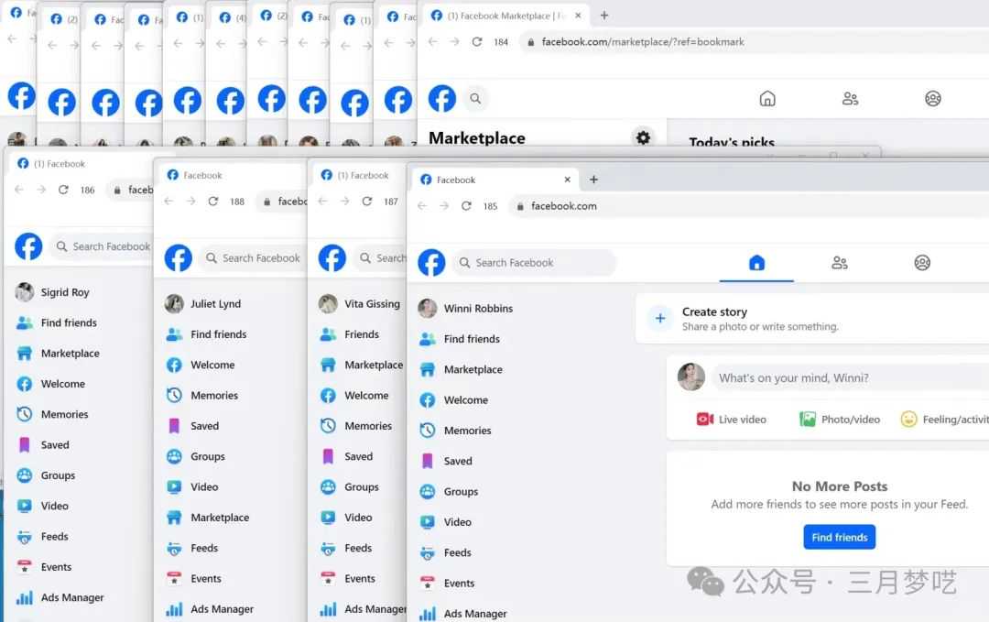989x622 pixels.
Task: Add a Photo/video to a post
Action: tap(840, 420)
